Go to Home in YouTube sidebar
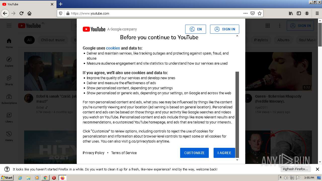 tap(9, 43)
